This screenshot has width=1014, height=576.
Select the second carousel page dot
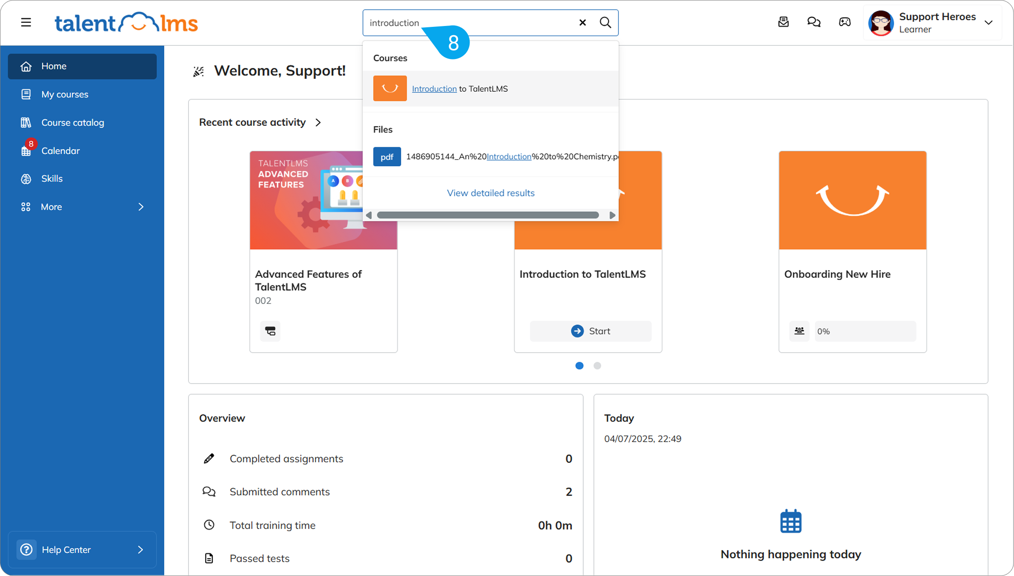(597, 366)
